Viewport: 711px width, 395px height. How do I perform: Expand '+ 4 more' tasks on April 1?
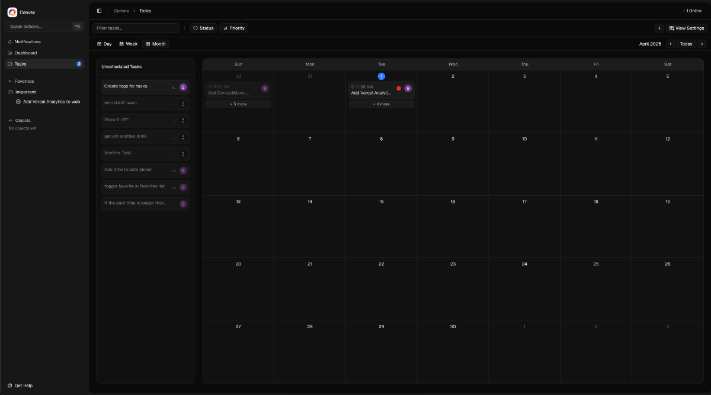382,104
